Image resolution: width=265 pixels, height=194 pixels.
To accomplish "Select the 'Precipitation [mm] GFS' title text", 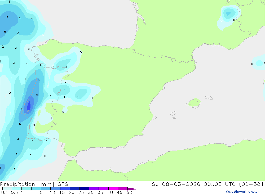I will click(34, 184).
